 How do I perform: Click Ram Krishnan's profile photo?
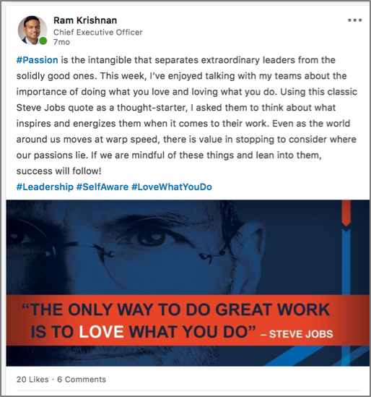[32, 30]
